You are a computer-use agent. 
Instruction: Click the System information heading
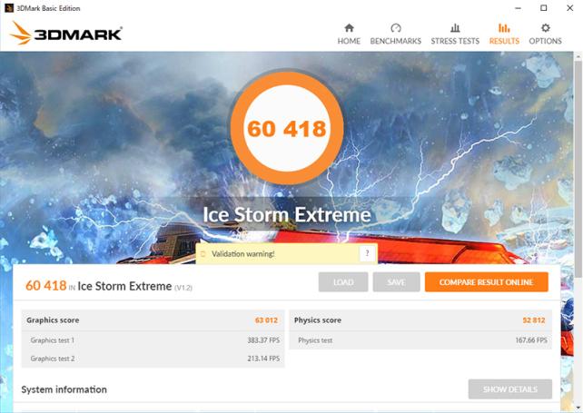coord(64,389)
